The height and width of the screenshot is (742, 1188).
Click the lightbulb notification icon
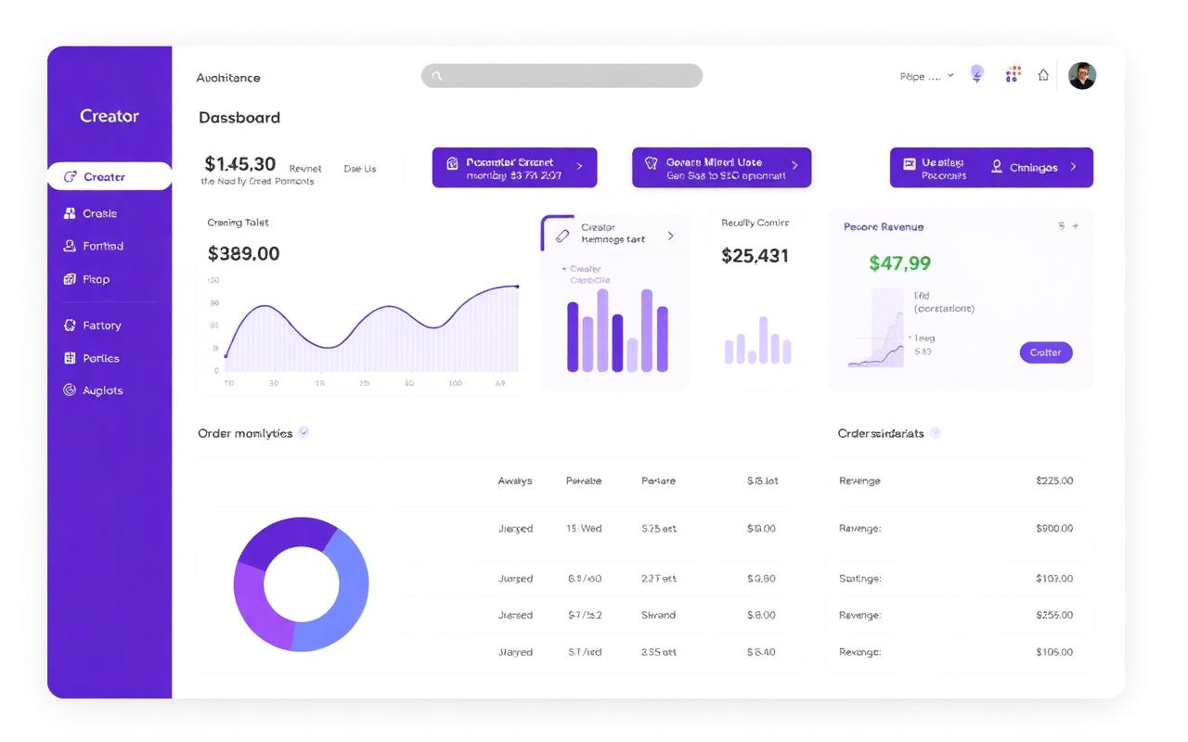point(976,74)
